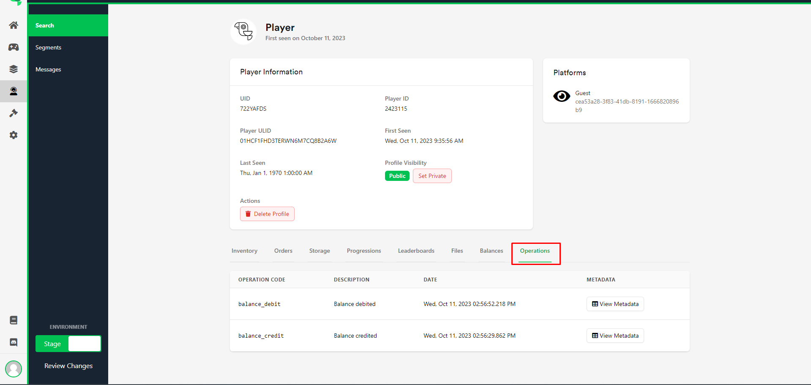Open the user avatar at bottom left
Screen dimensions: 811x385
click(14, 369)
